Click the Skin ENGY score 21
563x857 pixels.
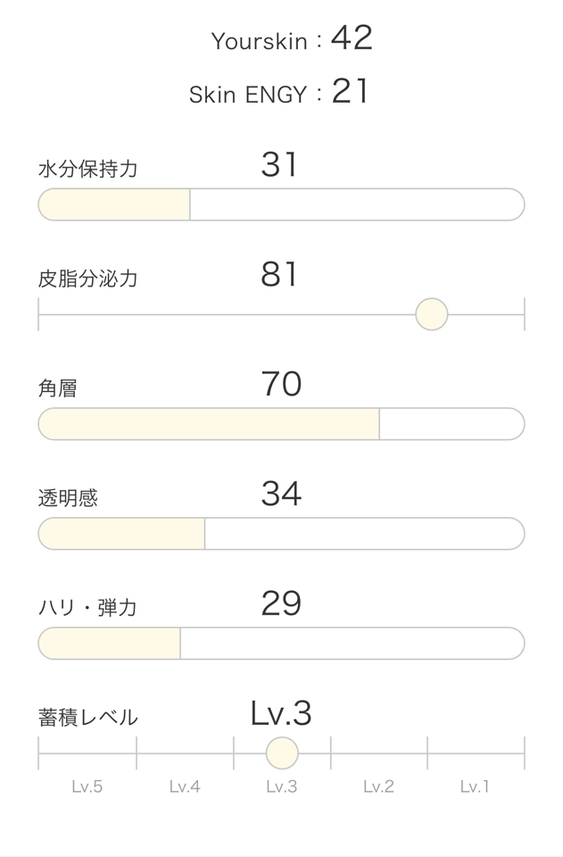350,92
